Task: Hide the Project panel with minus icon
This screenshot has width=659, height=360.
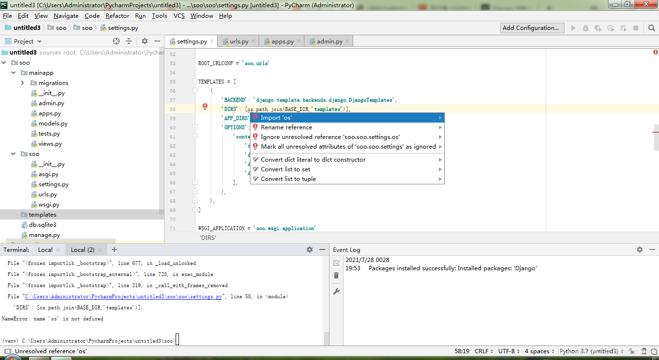Action: point(157,41)
